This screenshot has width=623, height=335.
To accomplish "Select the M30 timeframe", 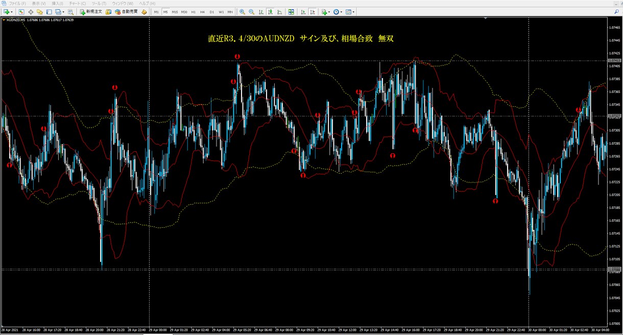I will (x=184, y=11).
